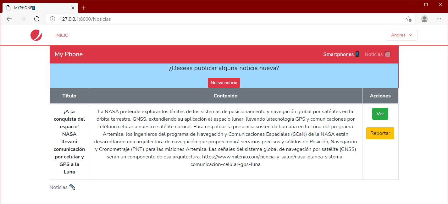Report the NASA article via Reportar
The height and width of the screenshot is (204, 448).
pyautogui.click(x=380, y=133)
